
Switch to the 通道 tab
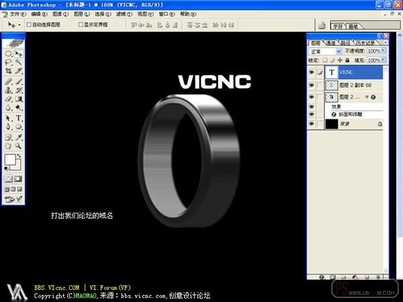pos(330,43)
